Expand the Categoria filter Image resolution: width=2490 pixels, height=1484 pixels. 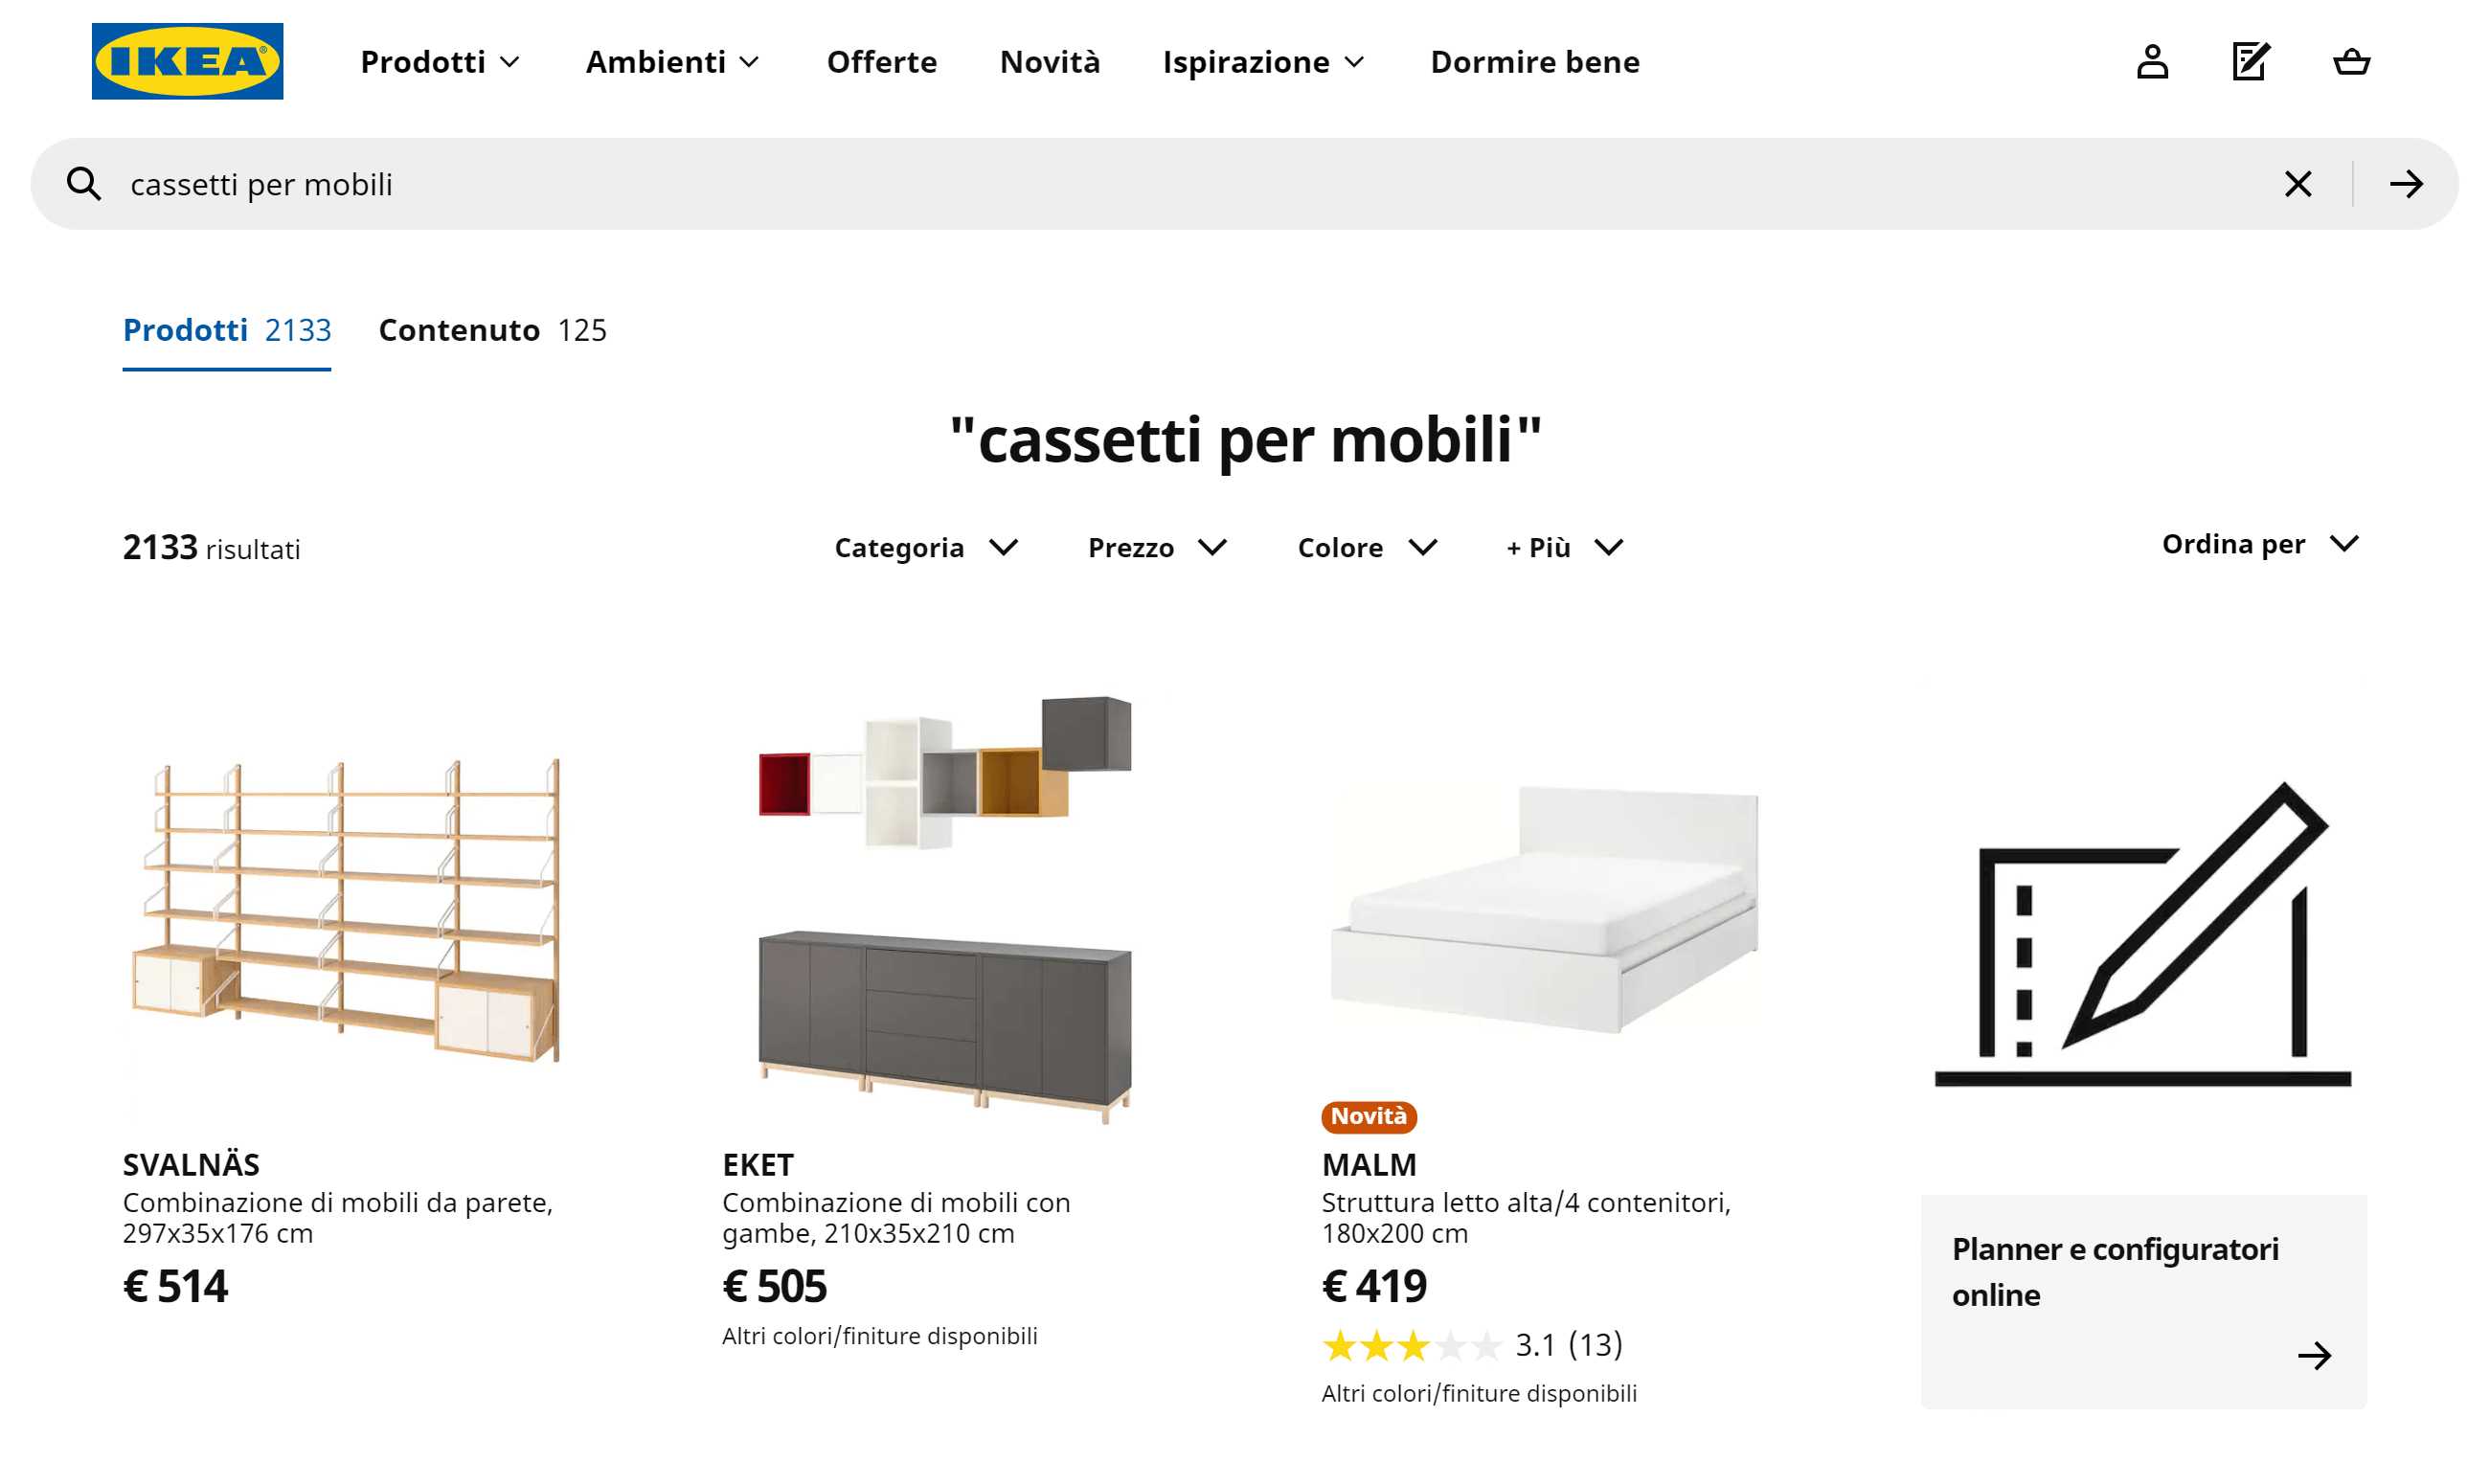click(926, 548)
